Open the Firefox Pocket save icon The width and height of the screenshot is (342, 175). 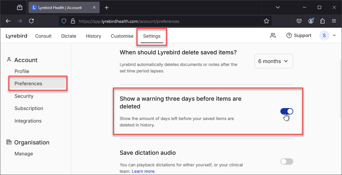click(299, 21)
